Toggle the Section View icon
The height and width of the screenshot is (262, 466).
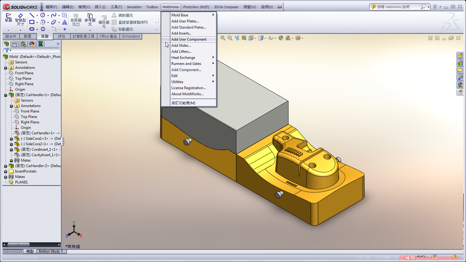[x=244, y=38]
